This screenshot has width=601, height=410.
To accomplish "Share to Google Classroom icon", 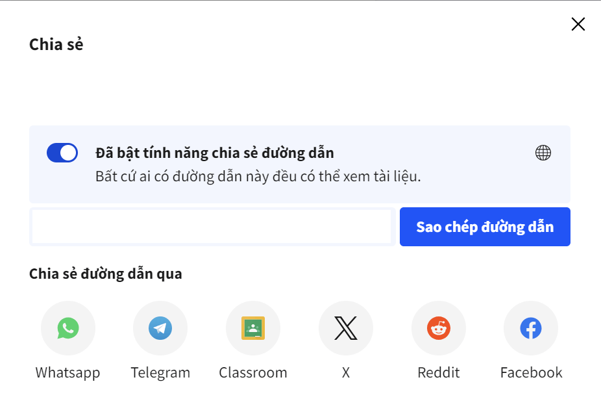I will (x=253, y=328).
